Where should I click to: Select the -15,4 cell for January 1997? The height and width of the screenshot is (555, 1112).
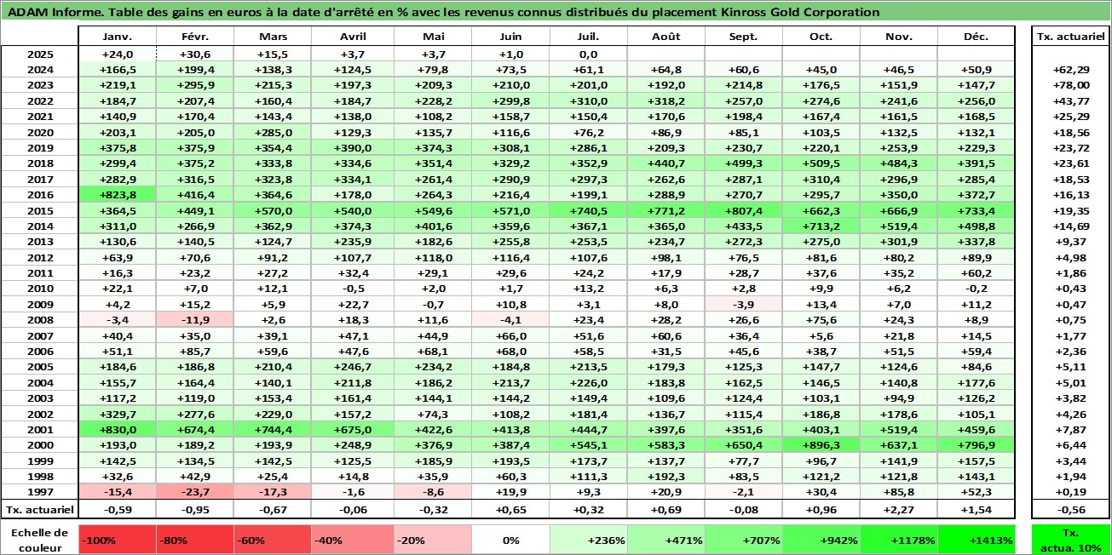118,493
